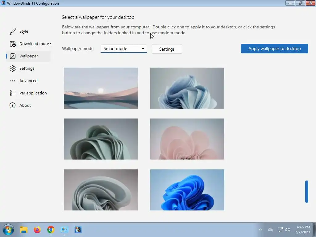Select the gray swirl wallpaper
This screenshot has height=237, width=316.
pyautogui.click(x=101, y=190)
